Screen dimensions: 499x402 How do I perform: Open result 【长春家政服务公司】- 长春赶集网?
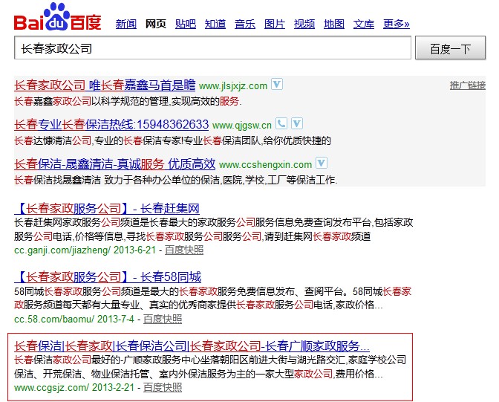coord(107,209)
